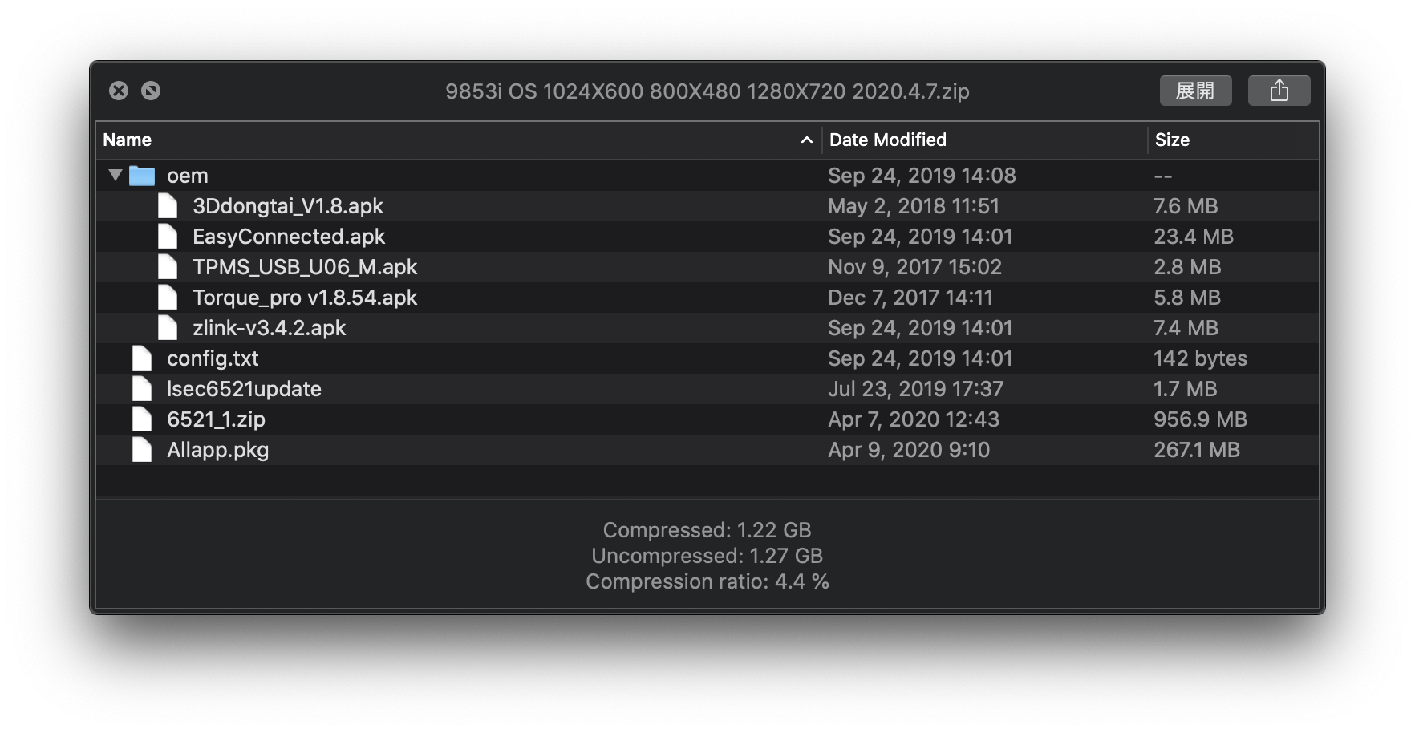
Task: Collapse the oem folder disclosure triangle
Action: pos(116,175)
